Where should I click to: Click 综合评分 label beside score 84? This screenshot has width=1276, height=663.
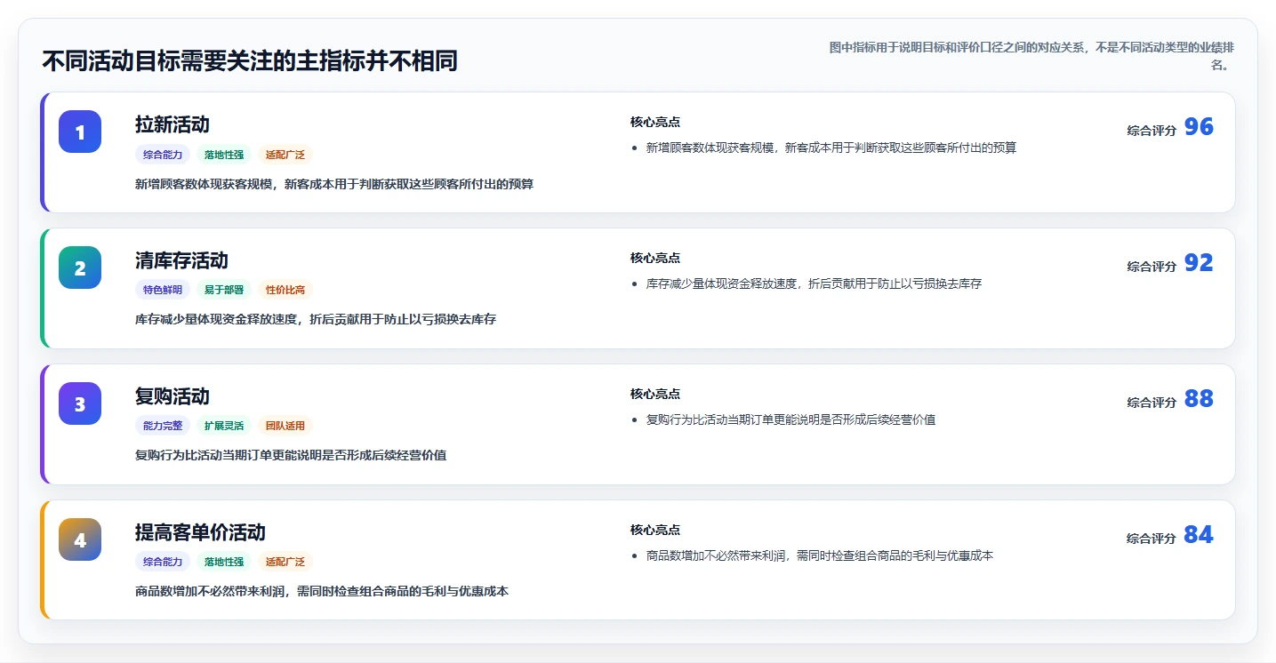(1152, 538)
